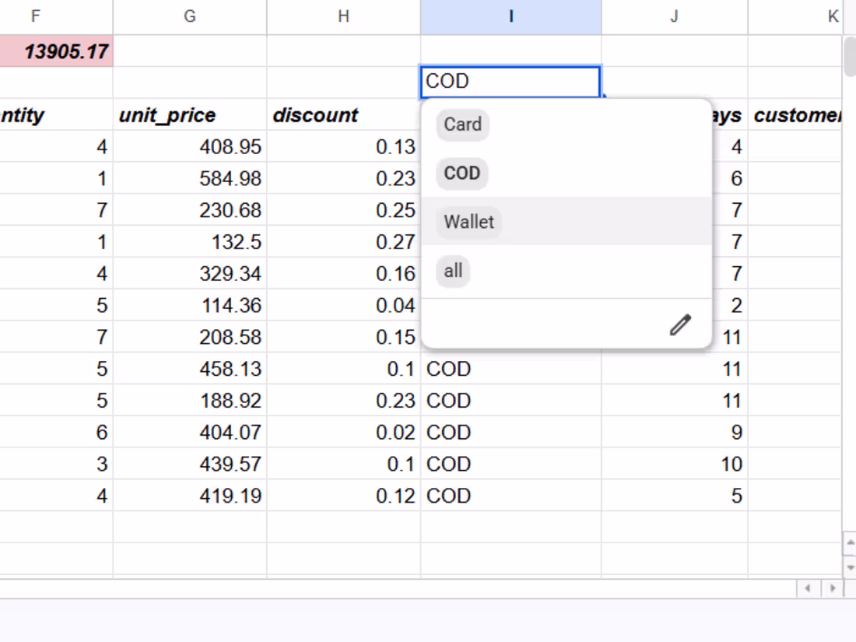Click the active cell containing COD
Image resolution: width=856 pixels, height=642 pixels.
tap(510, 82)
